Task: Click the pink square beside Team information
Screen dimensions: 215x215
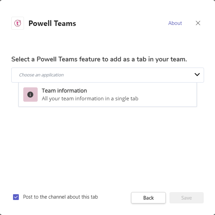Action: pos(30,95)
